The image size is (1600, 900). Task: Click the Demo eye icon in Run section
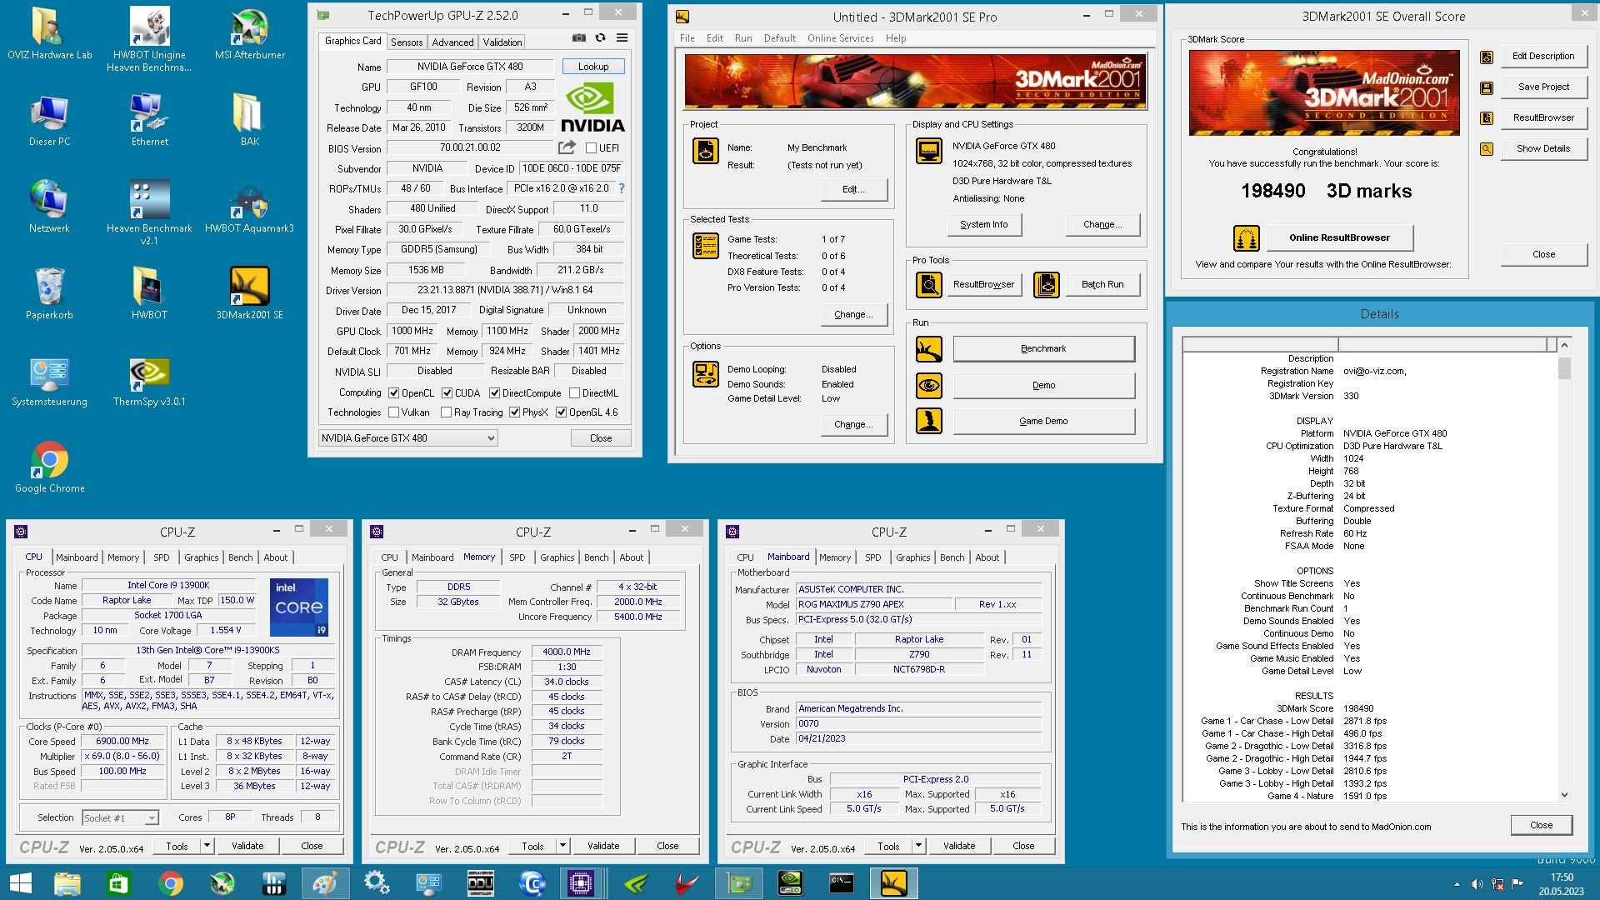[x=928, y=385]
